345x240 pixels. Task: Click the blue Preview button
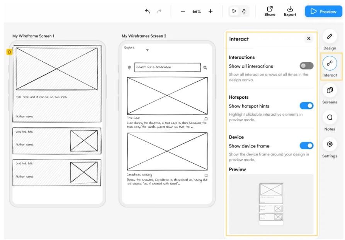(324, 12)
